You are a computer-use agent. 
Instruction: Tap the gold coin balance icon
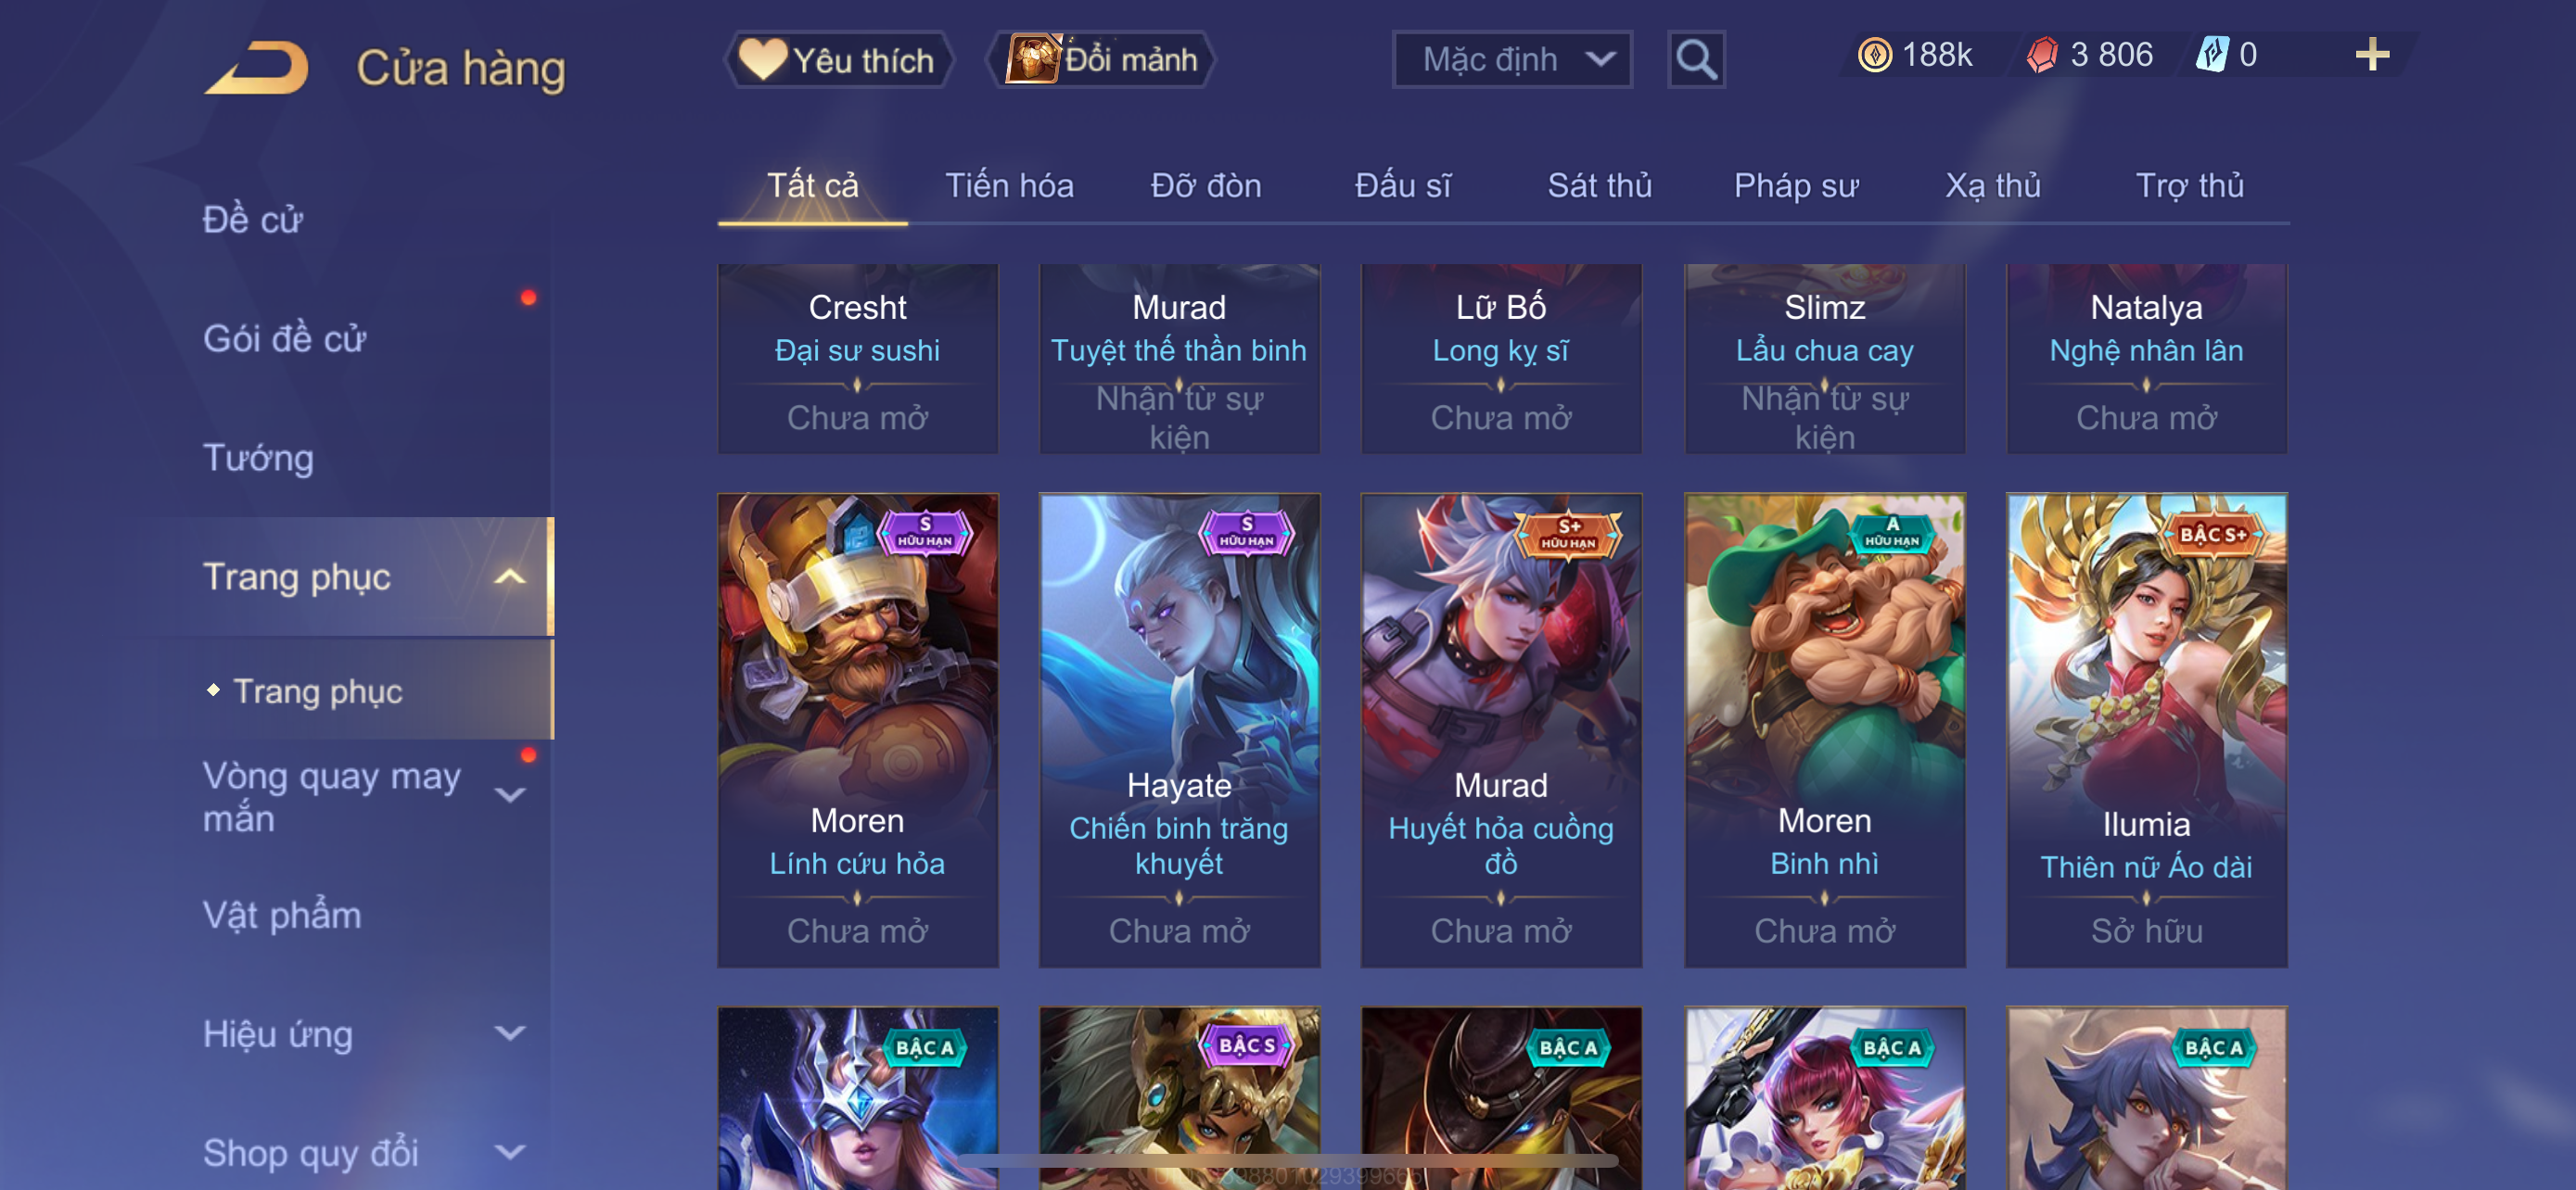pos(1874,54)
